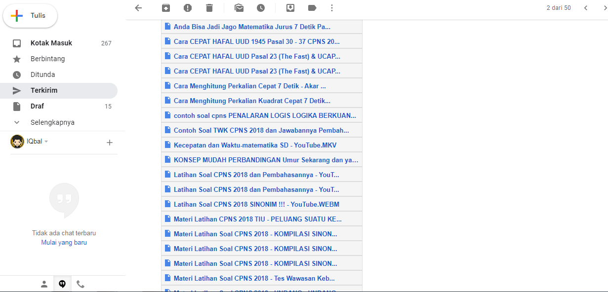The height and width of the screenshot is (292, 608).
Task: Click the Tulis compose button
Action: [30, 16]
